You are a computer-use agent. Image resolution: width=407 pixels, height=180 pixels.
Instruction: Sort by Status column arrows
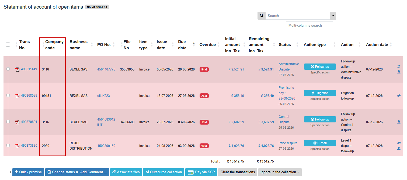point(297,45)
